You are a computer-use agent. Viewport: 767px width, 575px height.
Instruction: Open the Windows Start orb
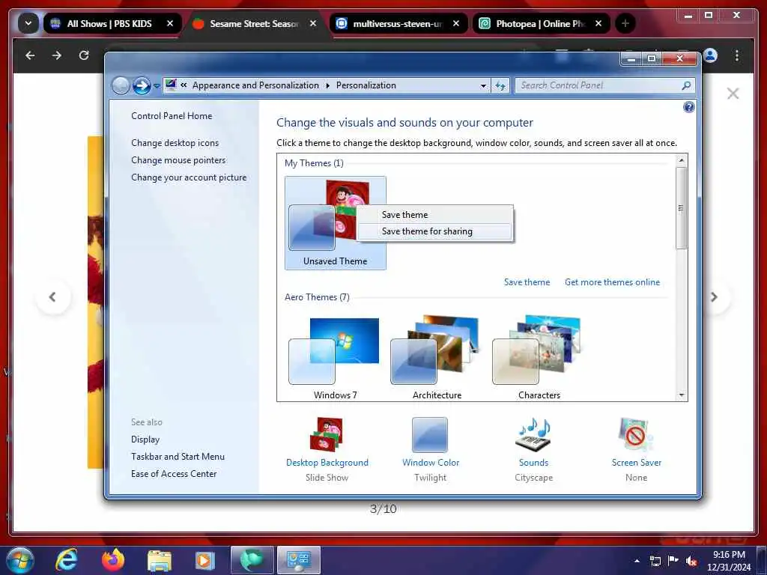click(20, 560)
